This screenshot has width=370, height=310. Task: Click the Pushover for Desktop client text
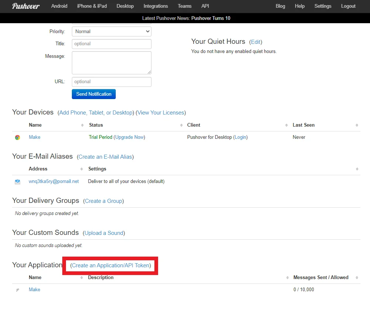[210, 137]
